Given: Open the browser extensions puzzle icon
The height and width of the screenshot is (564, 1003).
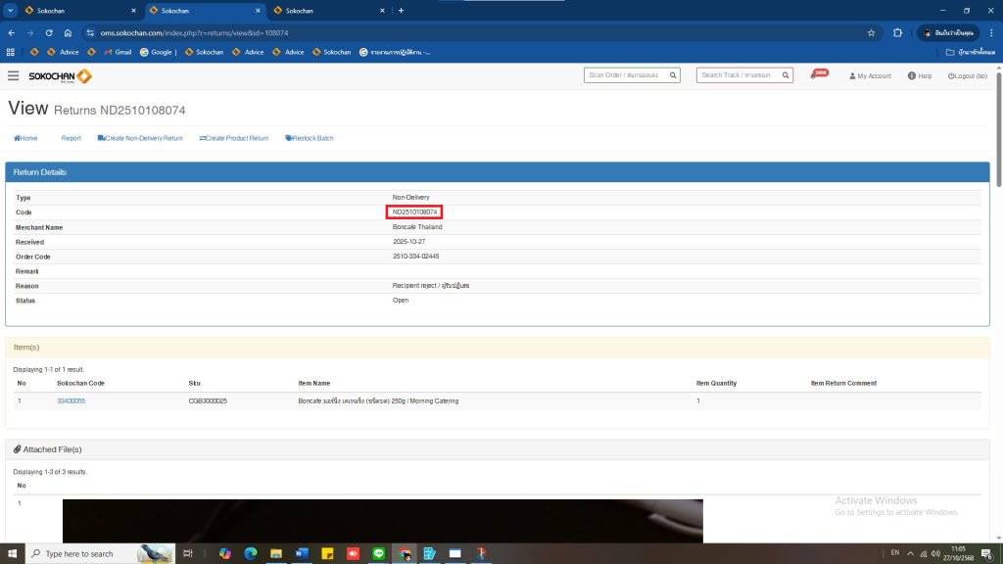Looking at the screenshot, I should [x=897, y=32].
